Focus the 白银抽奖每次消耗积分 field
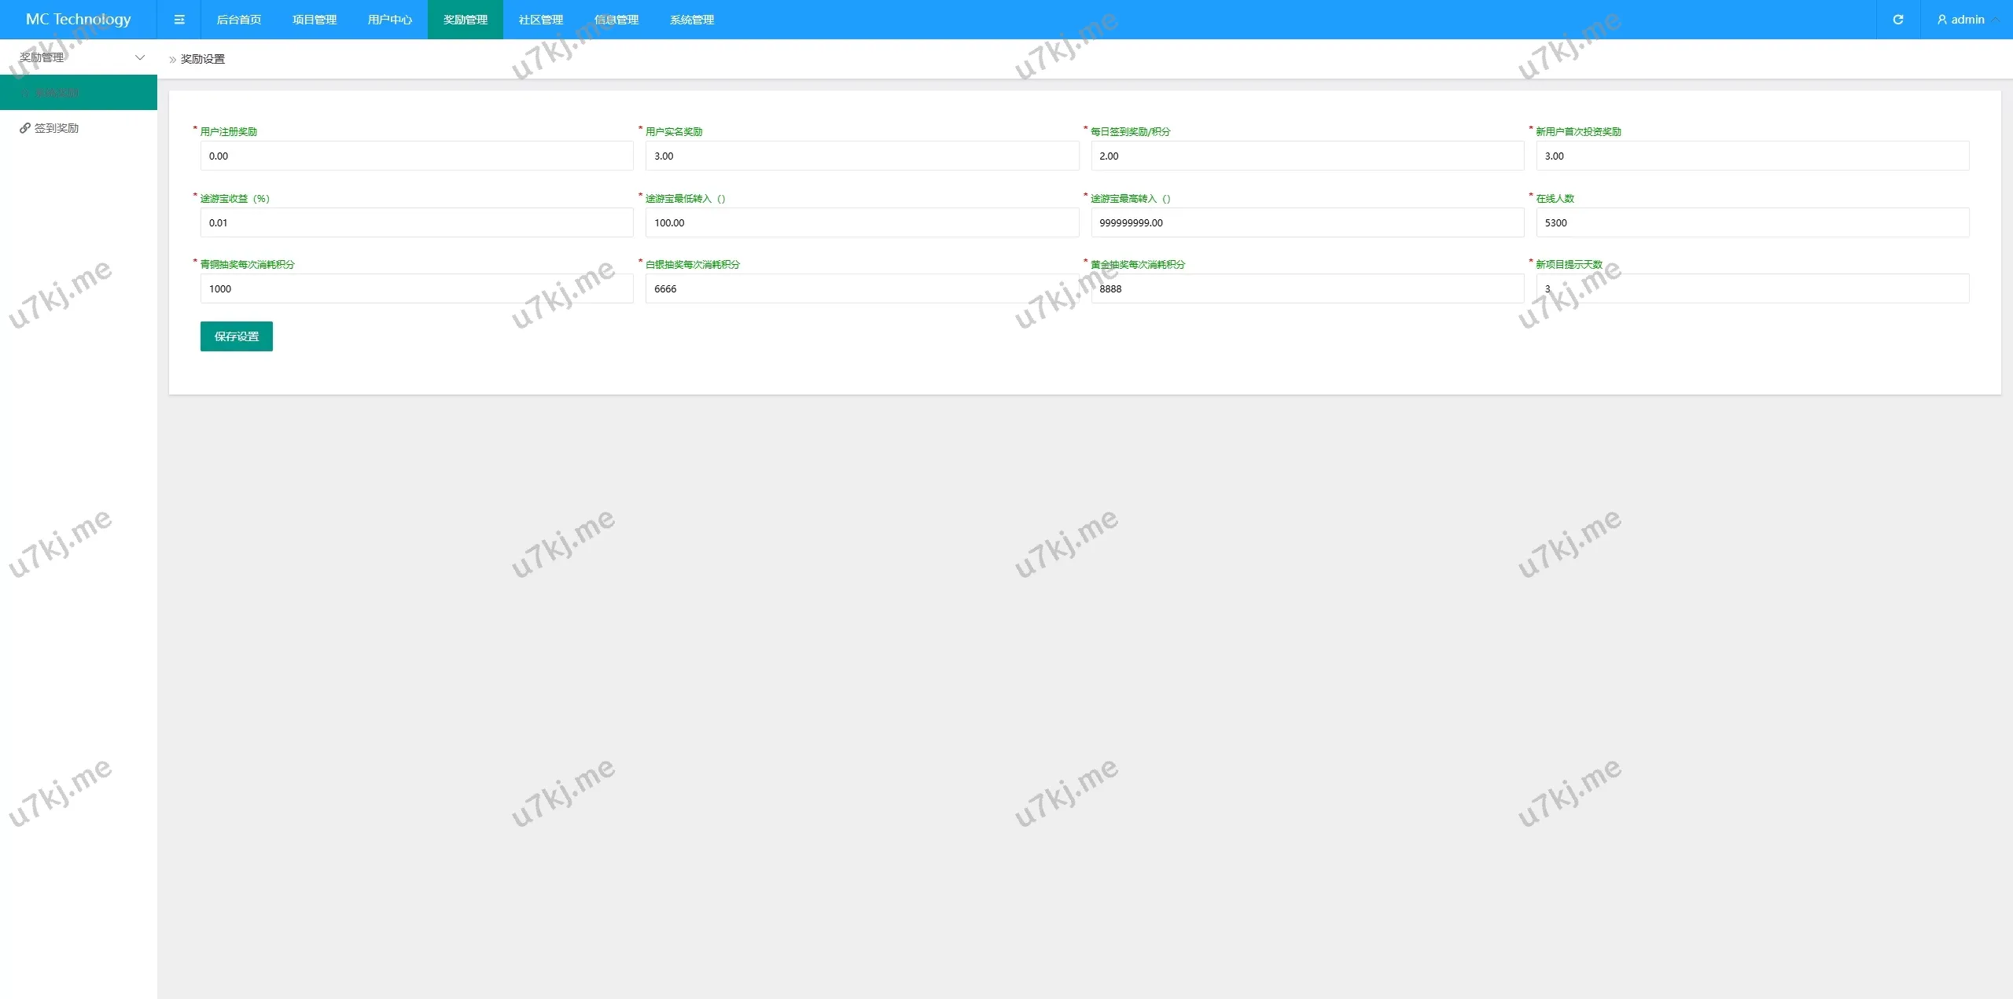 click(862, 289)
